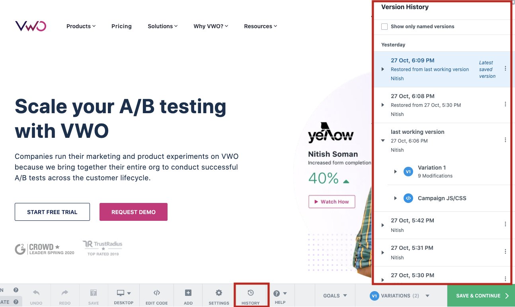Open Settings gear in toolbar
Image resolution: width=515 pixels, height=307 pixels.
[x=219, y=293]
